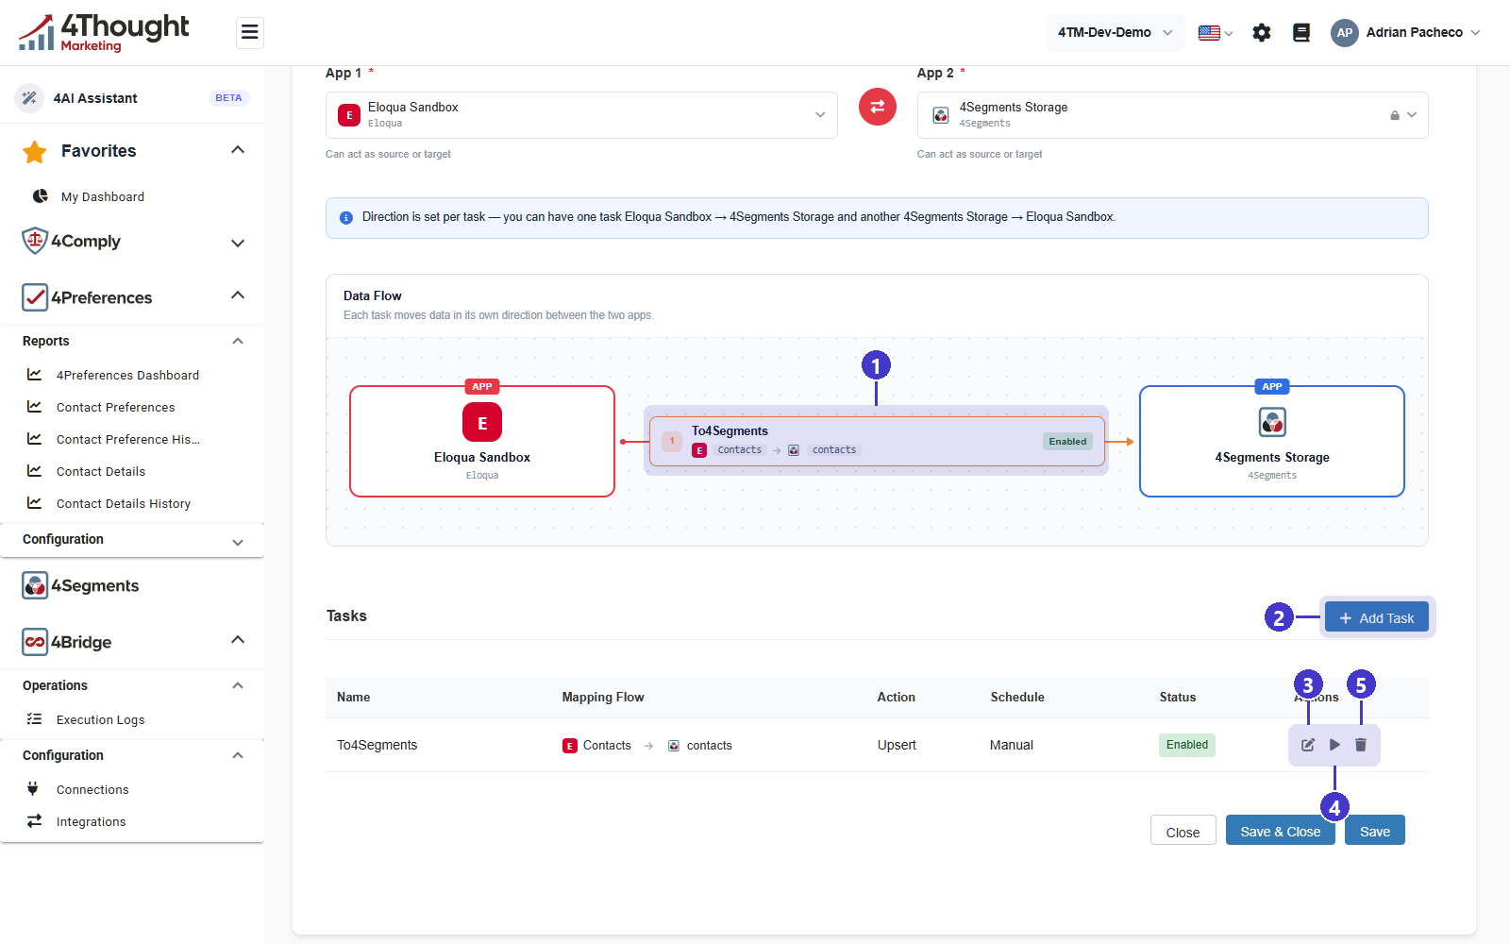1510x944 pixels.
Task: Open App 2 4Segments Storage dropdown
Action: pyautogui.click(x=1172, y=115)
